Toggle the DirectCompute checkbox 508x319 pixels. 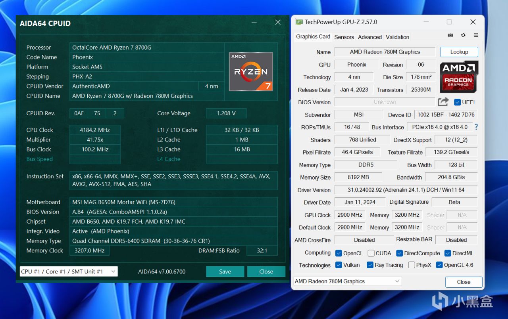[400, 253]
